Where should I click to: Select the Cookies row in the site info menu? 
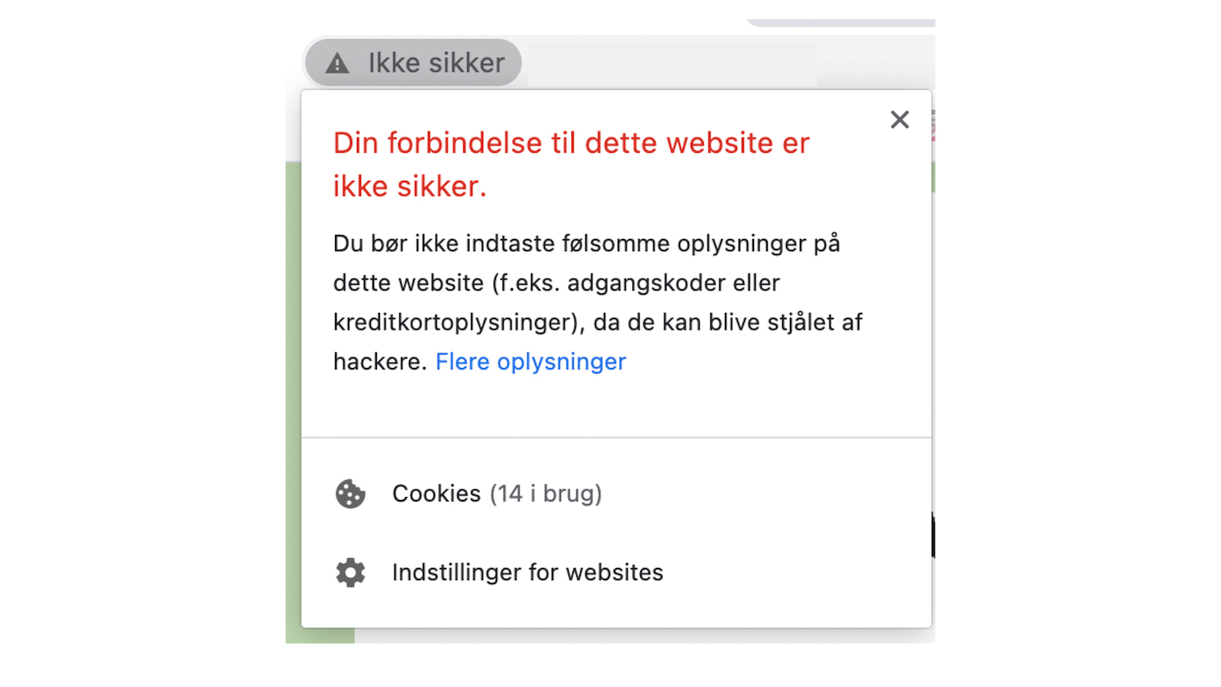(497, 494)
